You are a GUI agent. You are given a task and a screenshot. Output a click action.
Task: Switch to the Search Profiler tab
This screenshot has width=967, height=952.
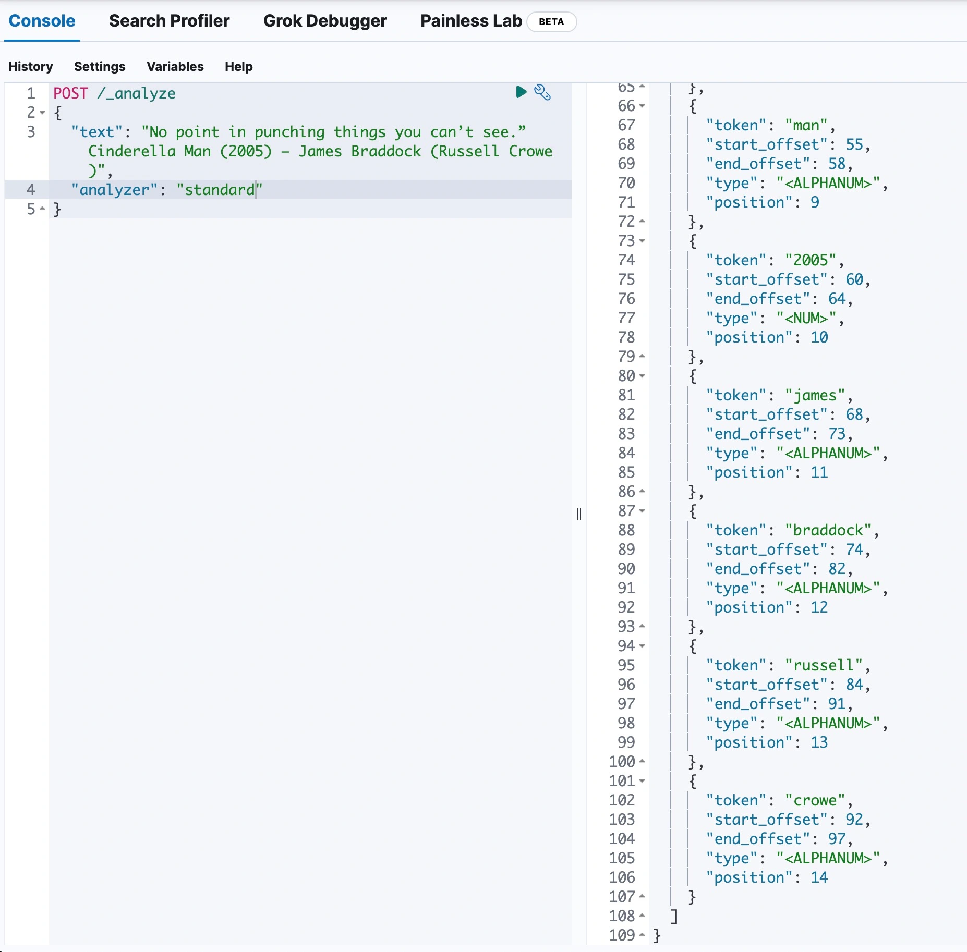tap(169, 21)
